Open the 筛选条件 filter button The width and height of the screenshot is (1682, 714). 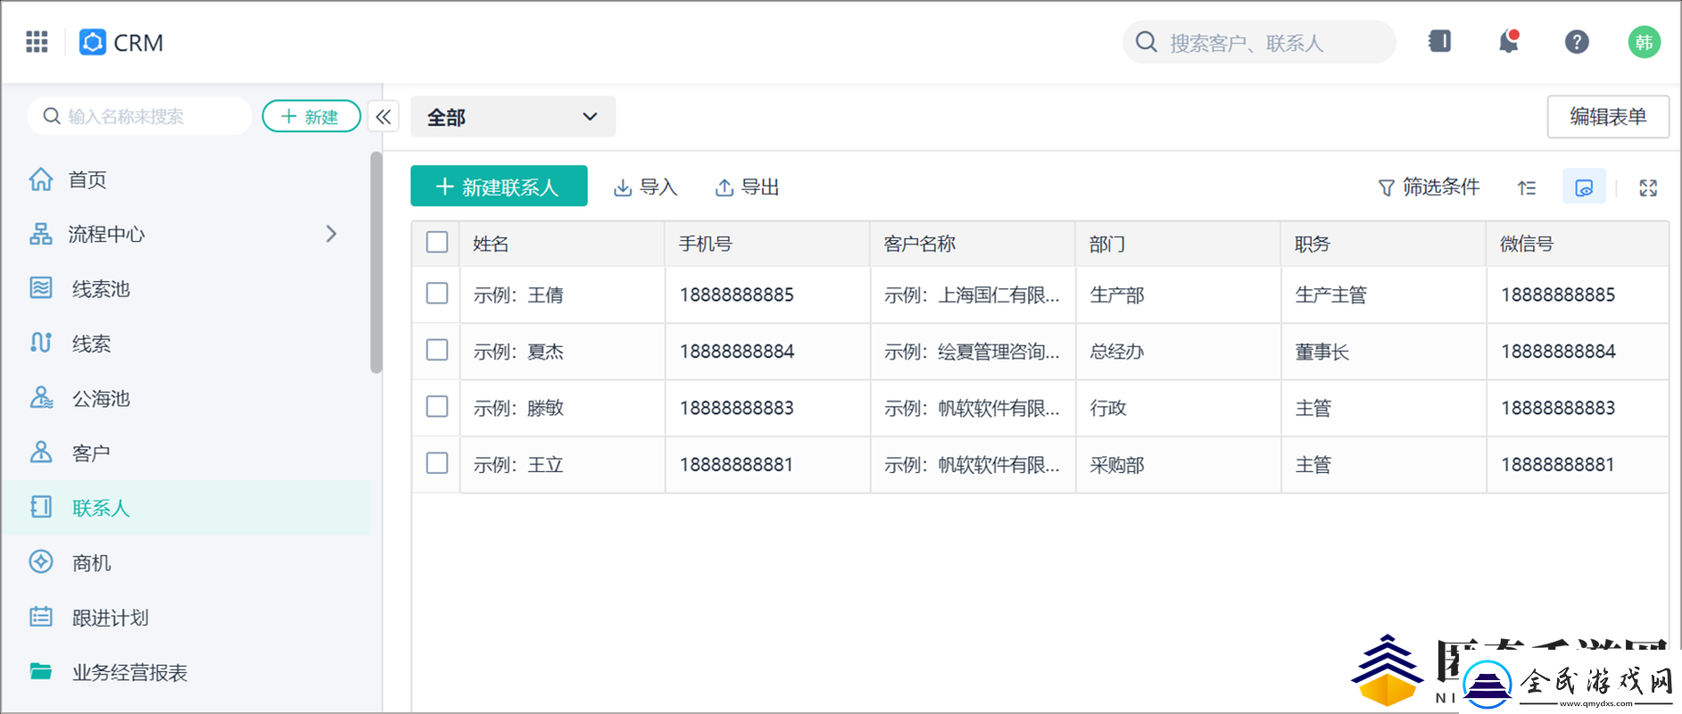pyautogui.click(x=1429, y=187)
